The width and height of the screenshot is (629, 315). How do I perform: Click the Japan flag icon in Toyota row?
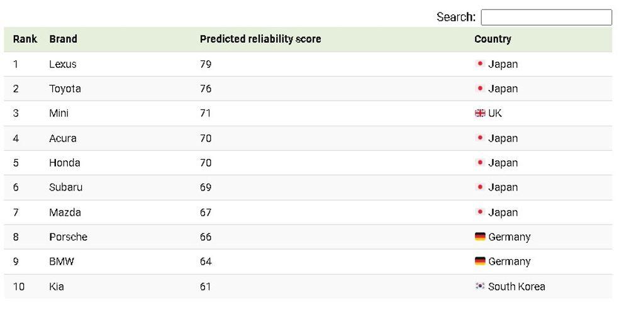click(480, 89)
